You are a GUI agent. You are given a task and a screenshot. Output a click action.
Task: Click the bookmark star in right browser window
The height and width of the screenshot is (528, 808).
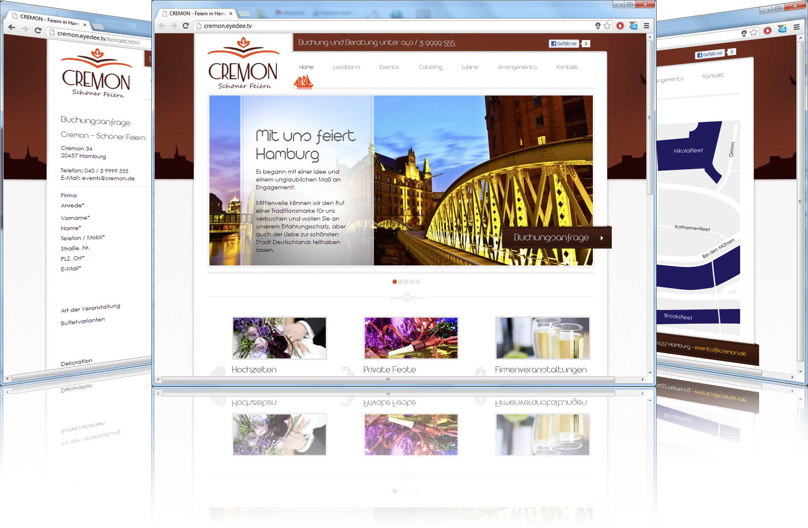coord(753,32)
